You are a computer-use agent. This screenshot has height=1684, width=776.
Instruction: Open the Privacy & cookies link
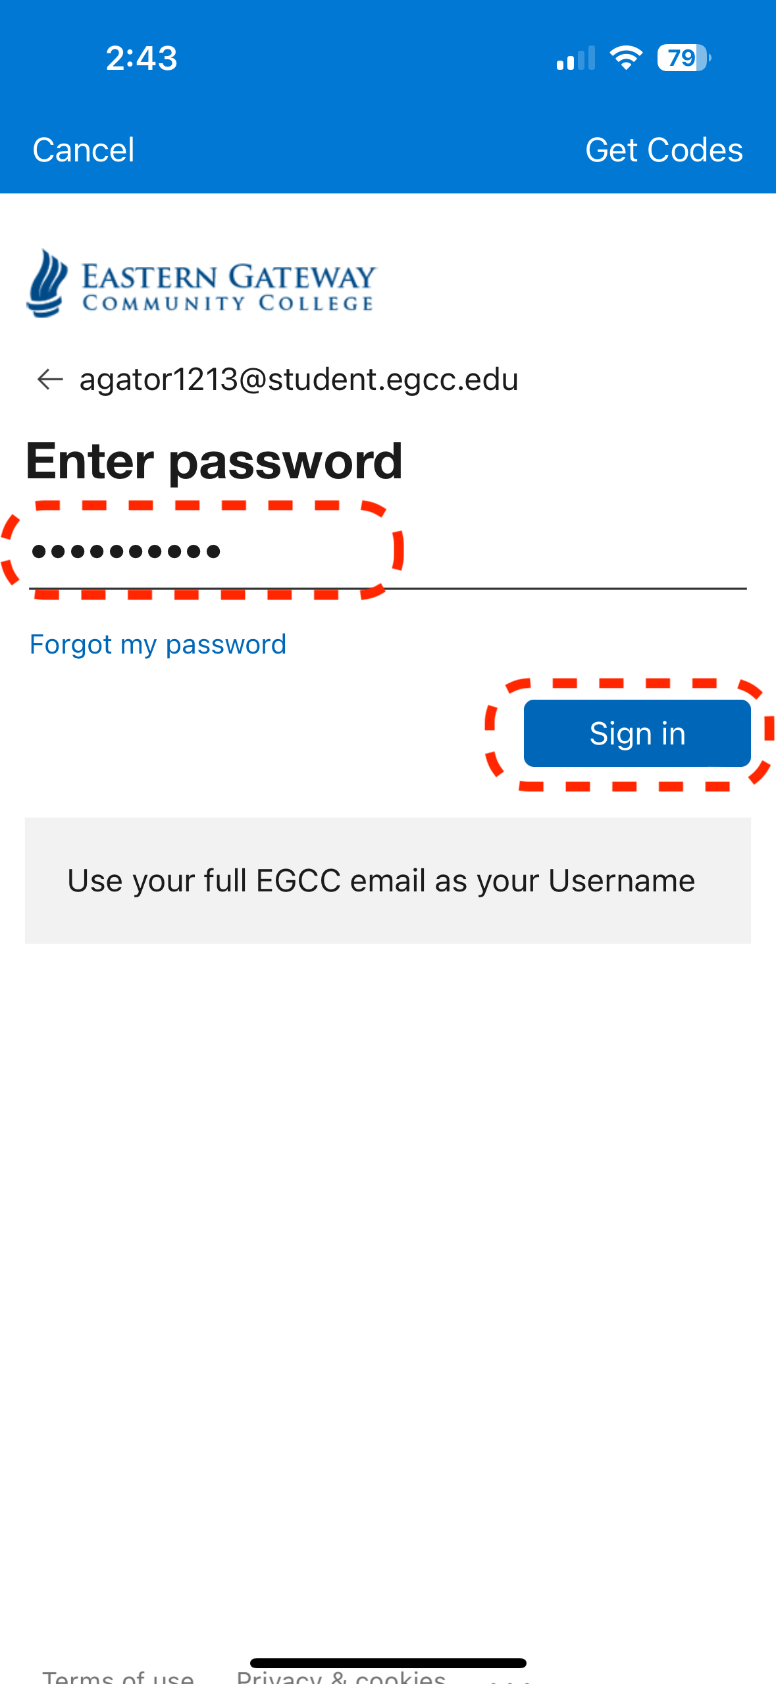tap(341, 1677)
